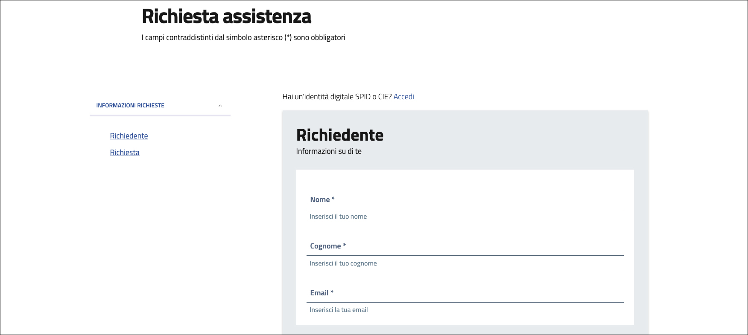The height and width of the screenshot is (335, 748).
Task: Open the Accedi login link
Action: pyautogui.click(x=403, y=97)
